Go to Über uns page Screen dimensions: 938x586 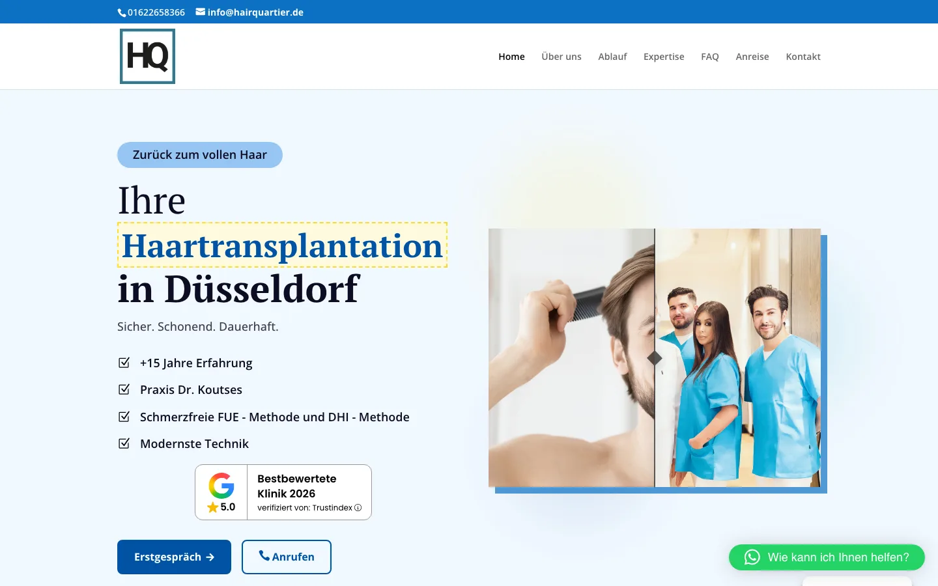561,57
